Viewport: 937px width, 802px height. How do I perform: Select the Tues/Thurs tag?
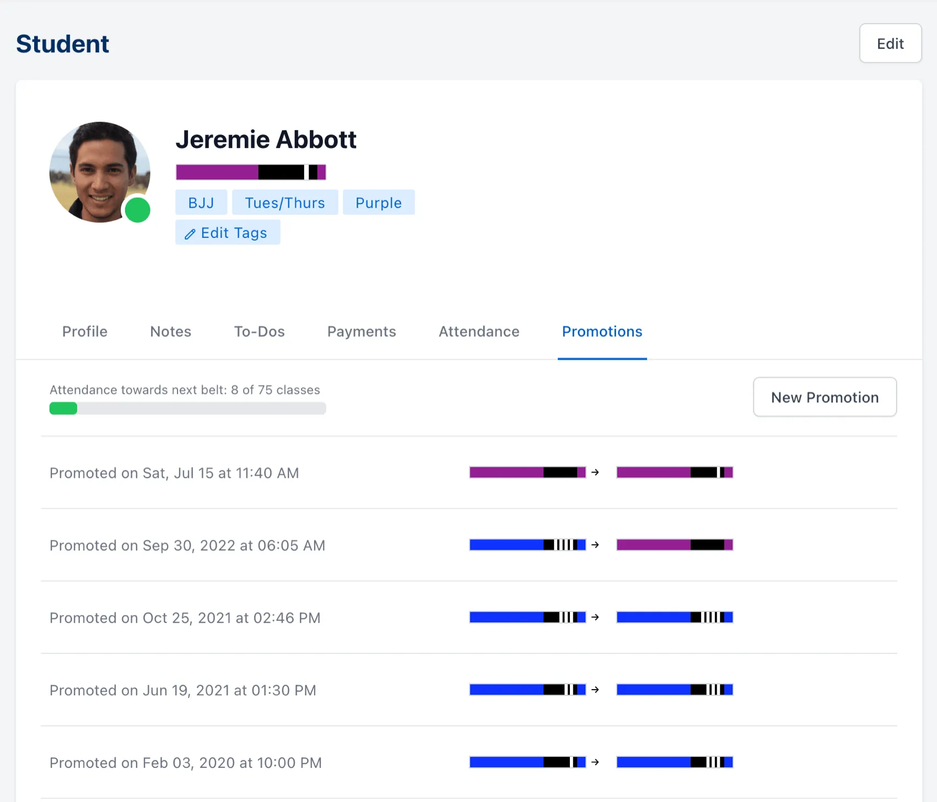tap(285, 202)
